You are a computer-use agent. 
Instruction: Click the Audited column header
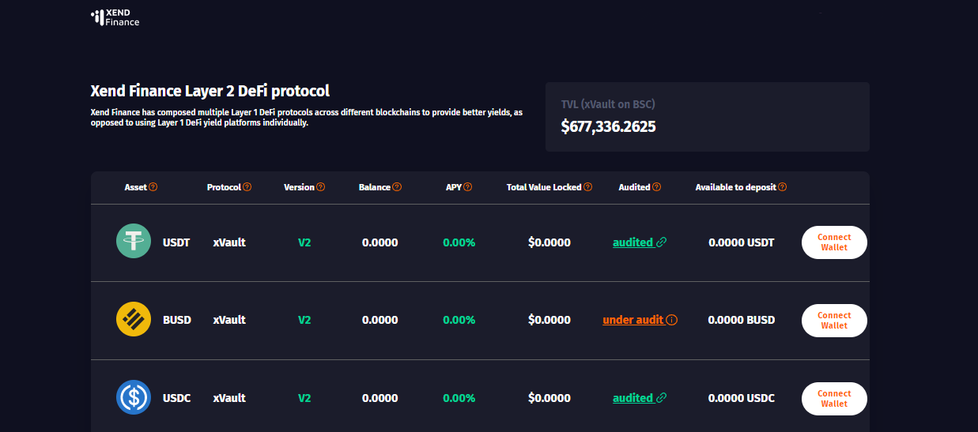tap(635, 187)
